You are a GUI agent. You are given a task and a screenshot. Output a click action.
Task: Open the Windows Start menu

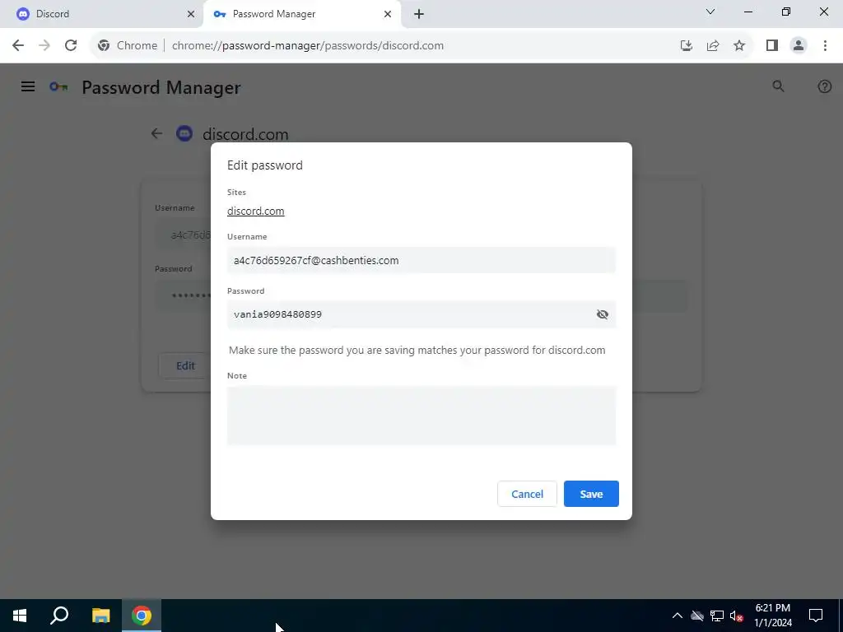[20, 616]
